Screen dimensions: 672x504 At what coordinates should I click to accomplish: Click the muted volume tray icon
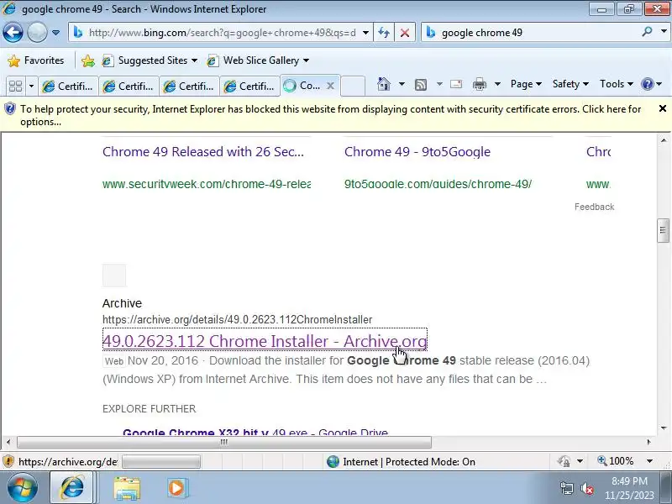(587, 488)
